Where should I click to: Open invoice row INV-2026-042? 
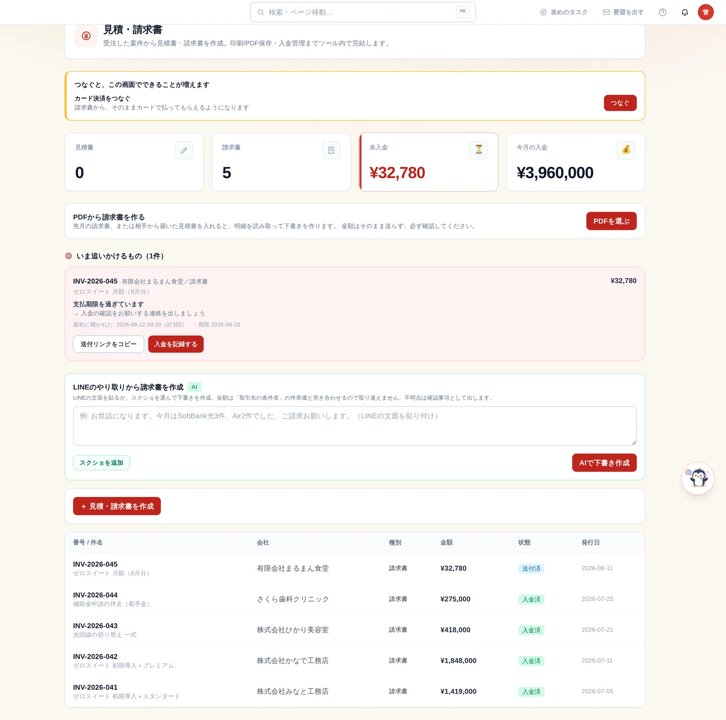354,661
